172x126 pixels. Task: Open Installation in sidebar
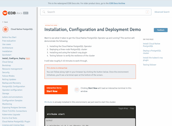point(7,51)
